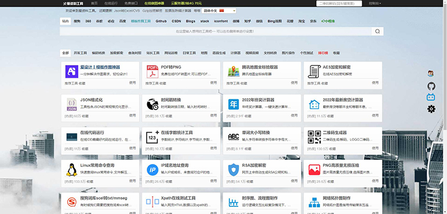Click the Json转Excel/CVS update link
This screenshot has width=447, height=214.
(x=127, y=11)
